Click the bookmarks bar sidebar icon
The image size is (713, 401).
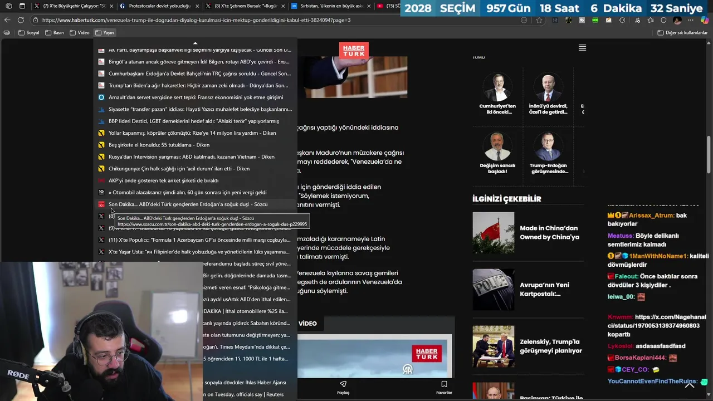[7, 32]
